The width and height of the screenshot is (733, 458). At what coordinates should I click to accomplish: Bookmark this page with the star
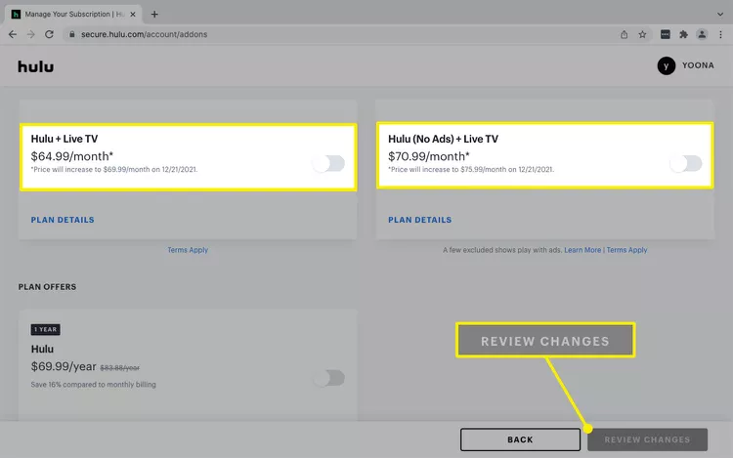642,34
